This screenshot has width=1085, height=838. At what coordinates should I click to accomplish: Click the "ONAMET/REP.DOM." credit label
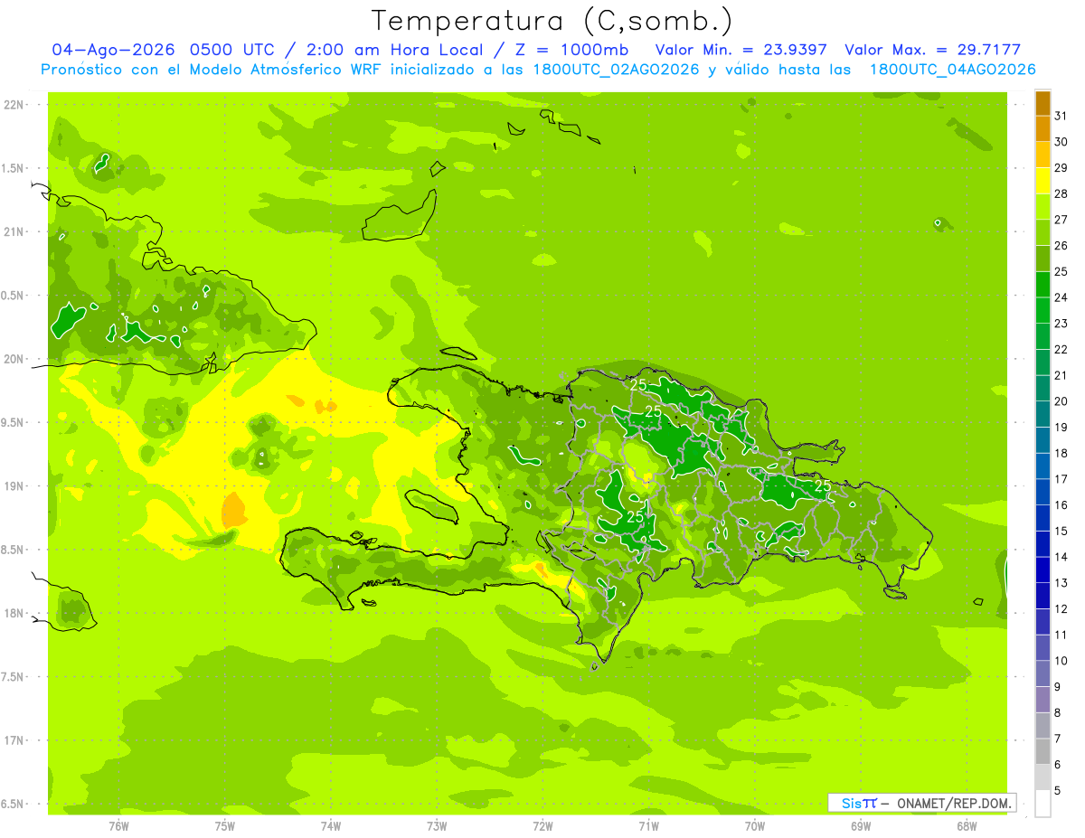(x=954, y=803)
